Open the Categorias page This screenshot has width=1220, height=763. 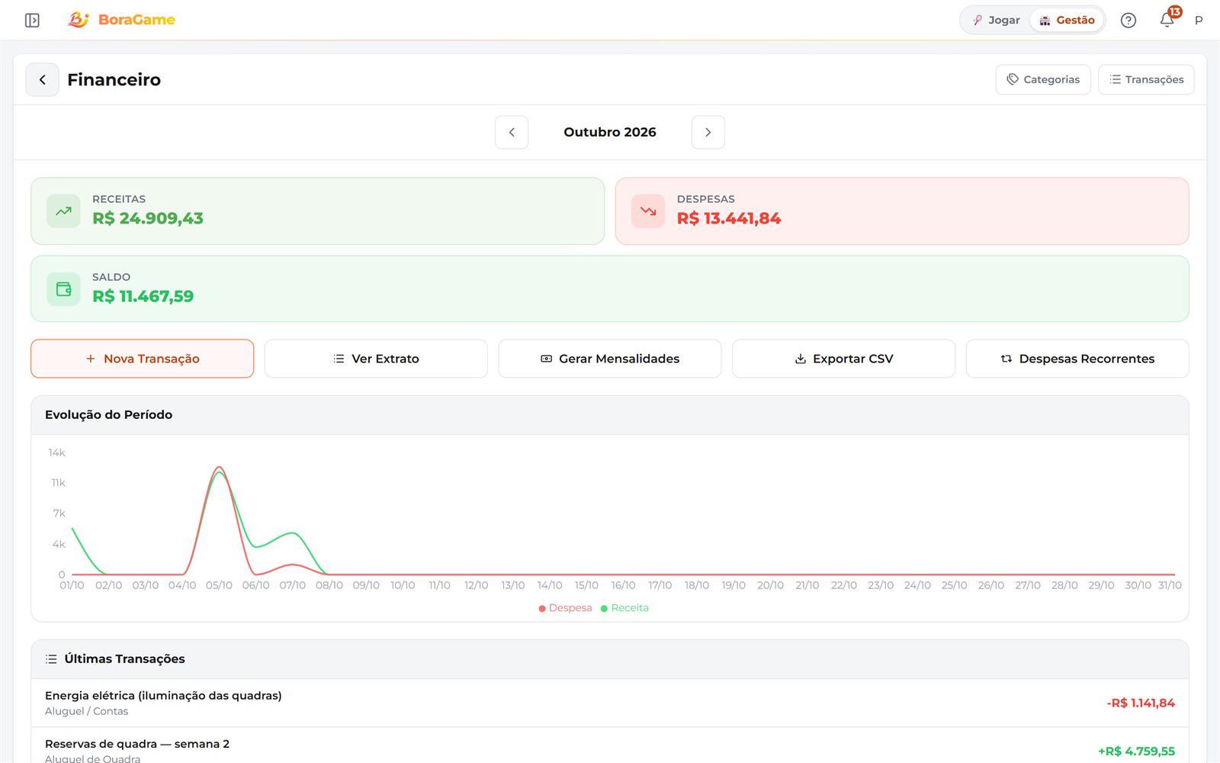[x=1043, y=79]
